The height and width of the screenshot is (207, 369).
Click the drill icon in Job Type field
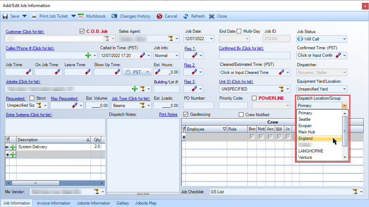pyautogui.click(x=142, y=106)
